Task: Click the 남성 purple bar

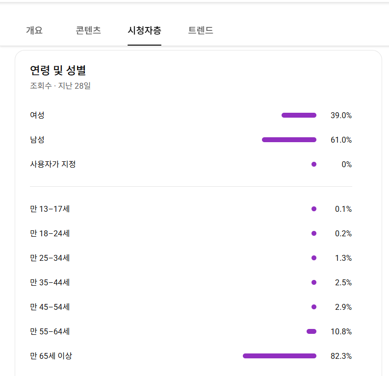Action: tap(289, 140)
